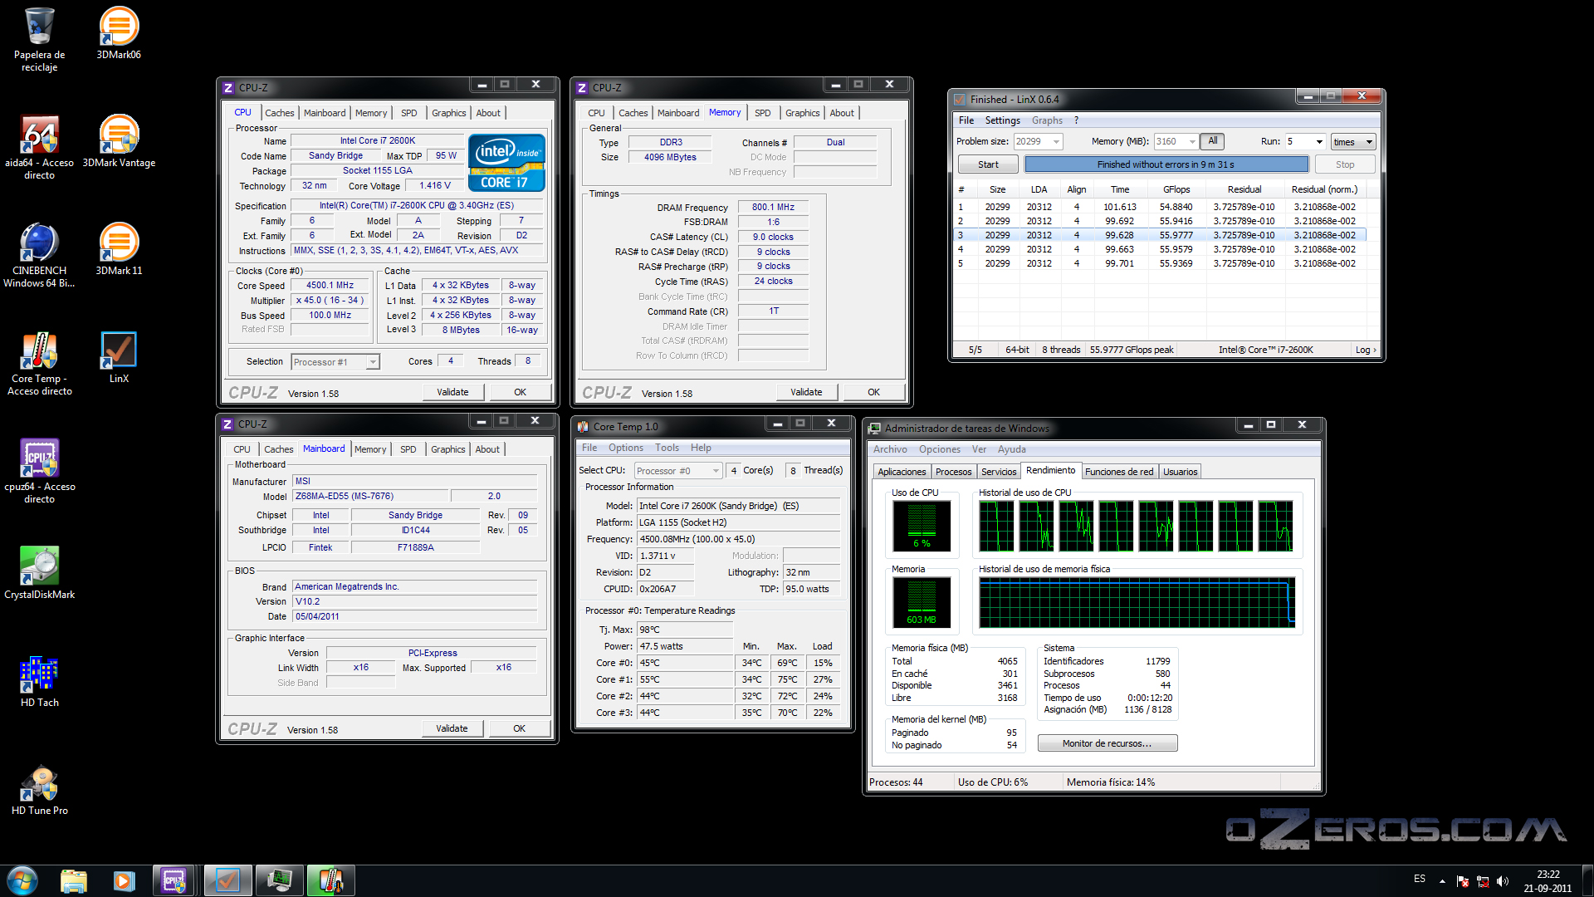Expand the Log panel in LinX status bar
This screenshot has height=897, width=1594.
1366,350
